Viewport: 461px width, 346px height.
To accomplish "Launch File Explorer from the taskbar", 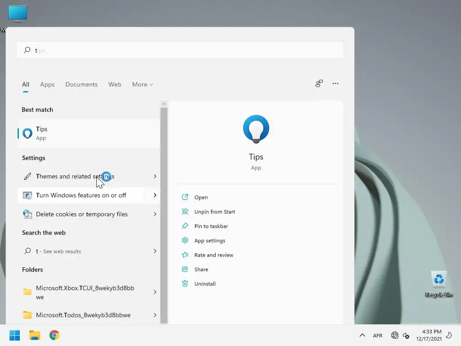I will (34, 335).
